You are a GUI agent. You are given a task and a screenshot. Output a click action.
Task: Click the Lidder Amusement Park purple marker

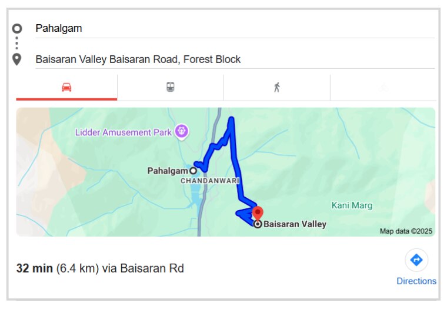(182, 131)
